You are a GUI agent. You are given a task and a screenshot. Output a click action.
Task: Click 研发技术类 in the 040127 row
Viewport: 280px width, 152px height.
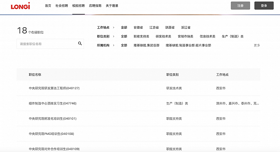[174, 88]
